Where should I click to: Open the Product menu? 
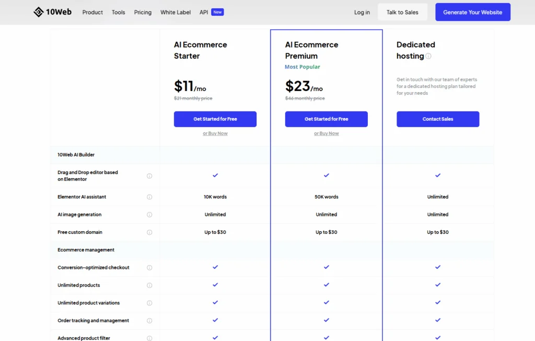pyautogui.click(x=92, y=13)
